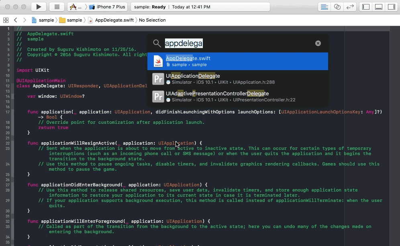Show the Version editor
Image resolution: width=400 pixels, height=246 pixels.
[x=350, y=7]
